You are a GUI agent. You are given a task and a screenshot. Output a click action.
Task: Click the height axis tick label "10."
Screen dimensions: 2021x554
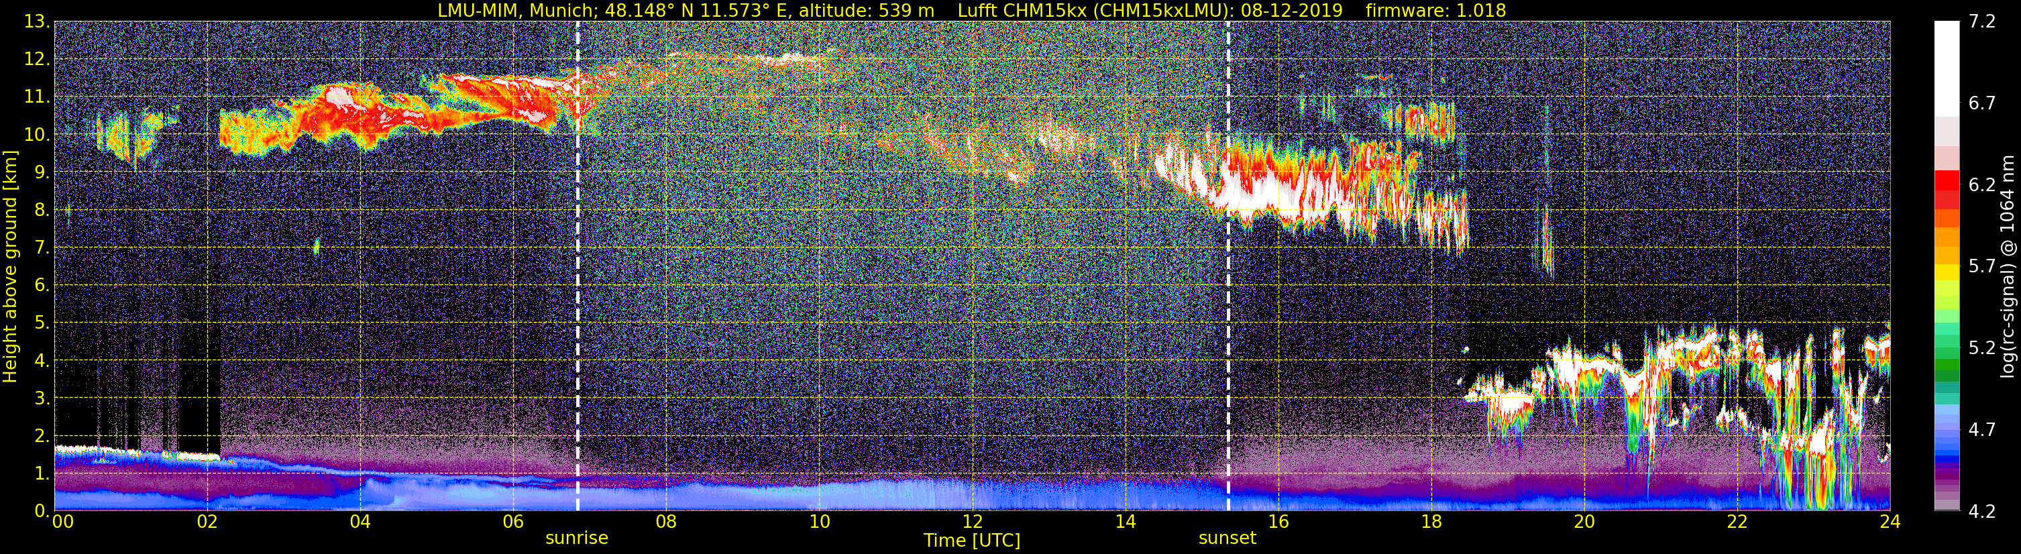coord(37,135)
